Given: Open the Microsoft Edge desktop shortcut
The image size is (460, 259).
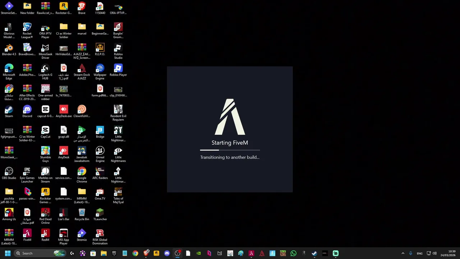Looking at the screenshot, I should (9, 72).
